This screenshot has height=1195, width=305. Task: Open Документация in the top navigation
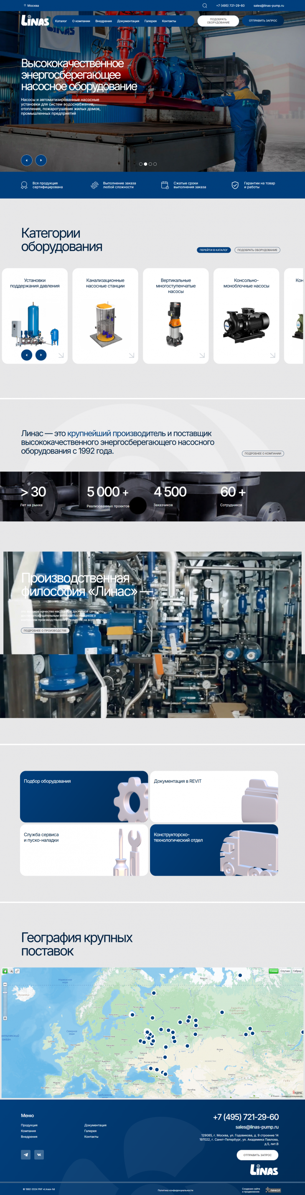click(128, 21)
